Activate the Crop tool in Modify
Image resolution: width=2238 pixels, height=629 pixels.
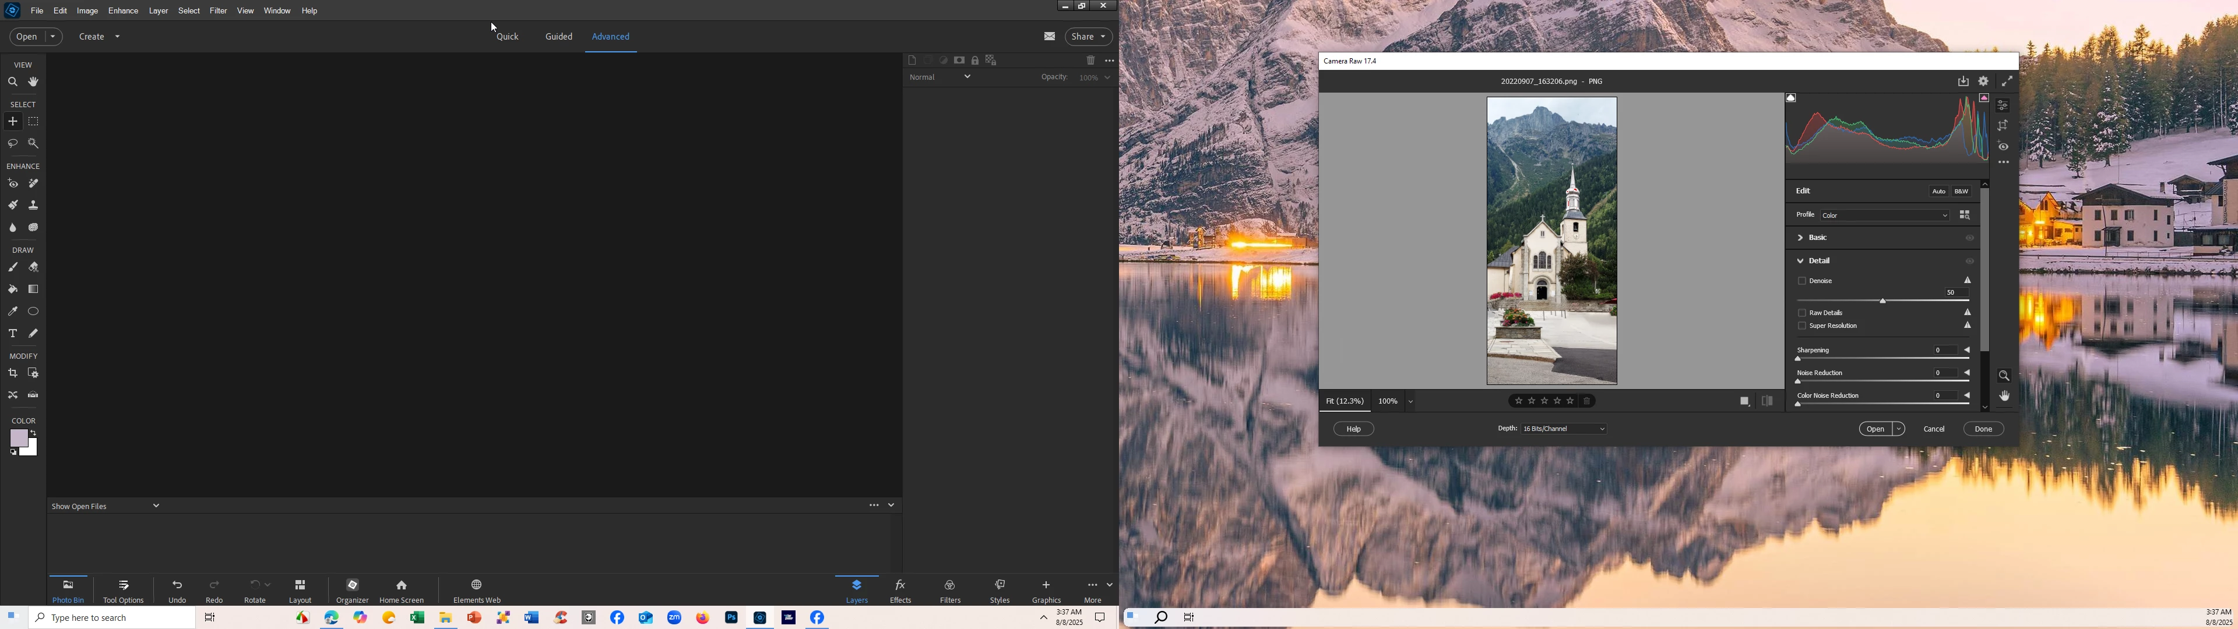click(x=12, y=373)
